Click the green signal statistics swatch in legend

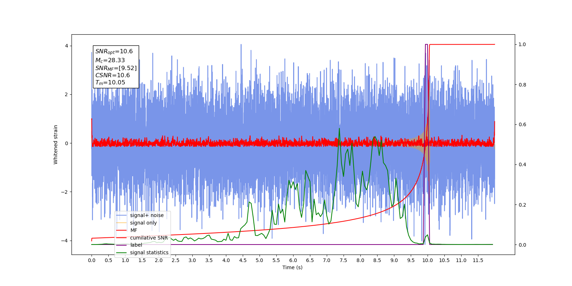tap(122, 253)
